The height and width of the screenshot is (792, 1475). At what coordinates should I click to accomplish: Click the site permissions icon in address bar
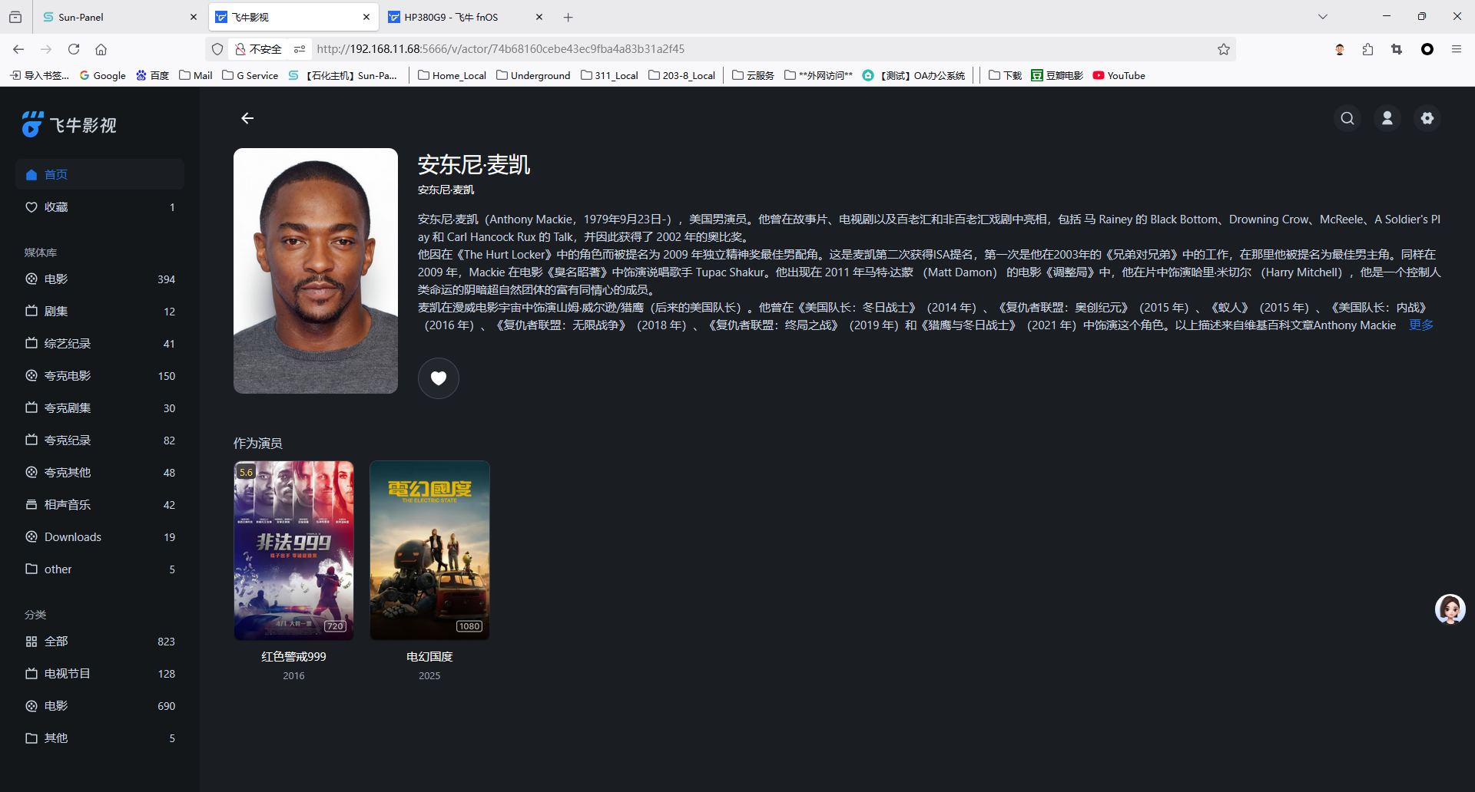point(300,49)
